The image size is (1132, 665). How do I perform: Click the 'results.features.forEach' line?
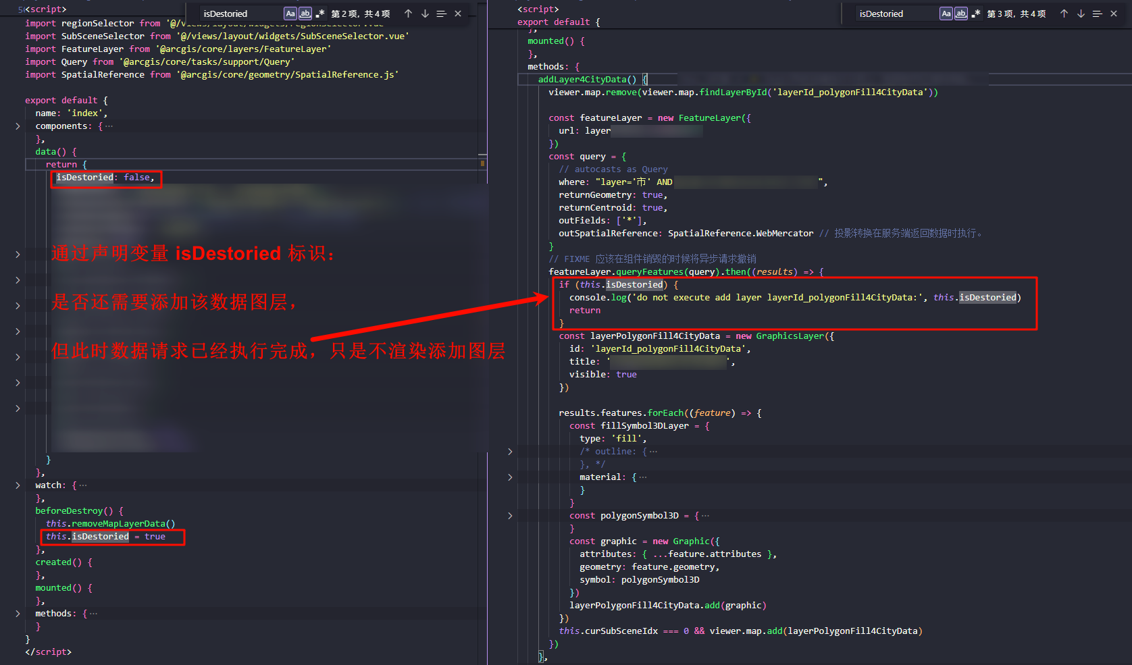[660, 413]
